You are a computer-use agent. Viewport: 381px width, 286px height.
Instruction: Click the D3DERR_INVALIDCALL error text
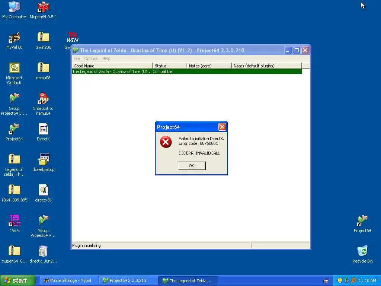(199, 153)
